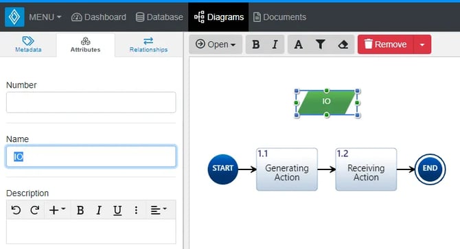
Task: Toggle underline in Description editor
Action: 117,210
